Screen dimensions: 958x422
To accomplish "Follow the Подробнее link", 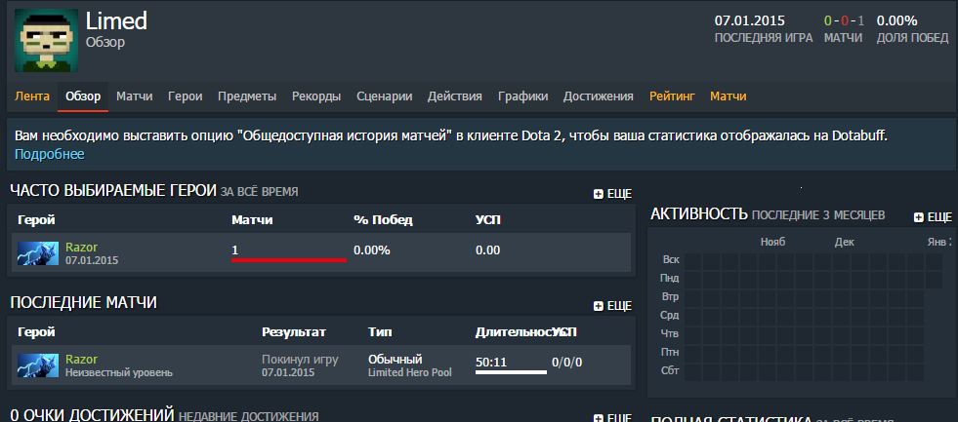I will [x=50, y=154].
